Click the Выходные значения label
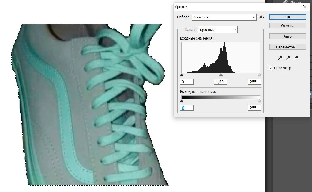312x192 pixels. (198, 92)
